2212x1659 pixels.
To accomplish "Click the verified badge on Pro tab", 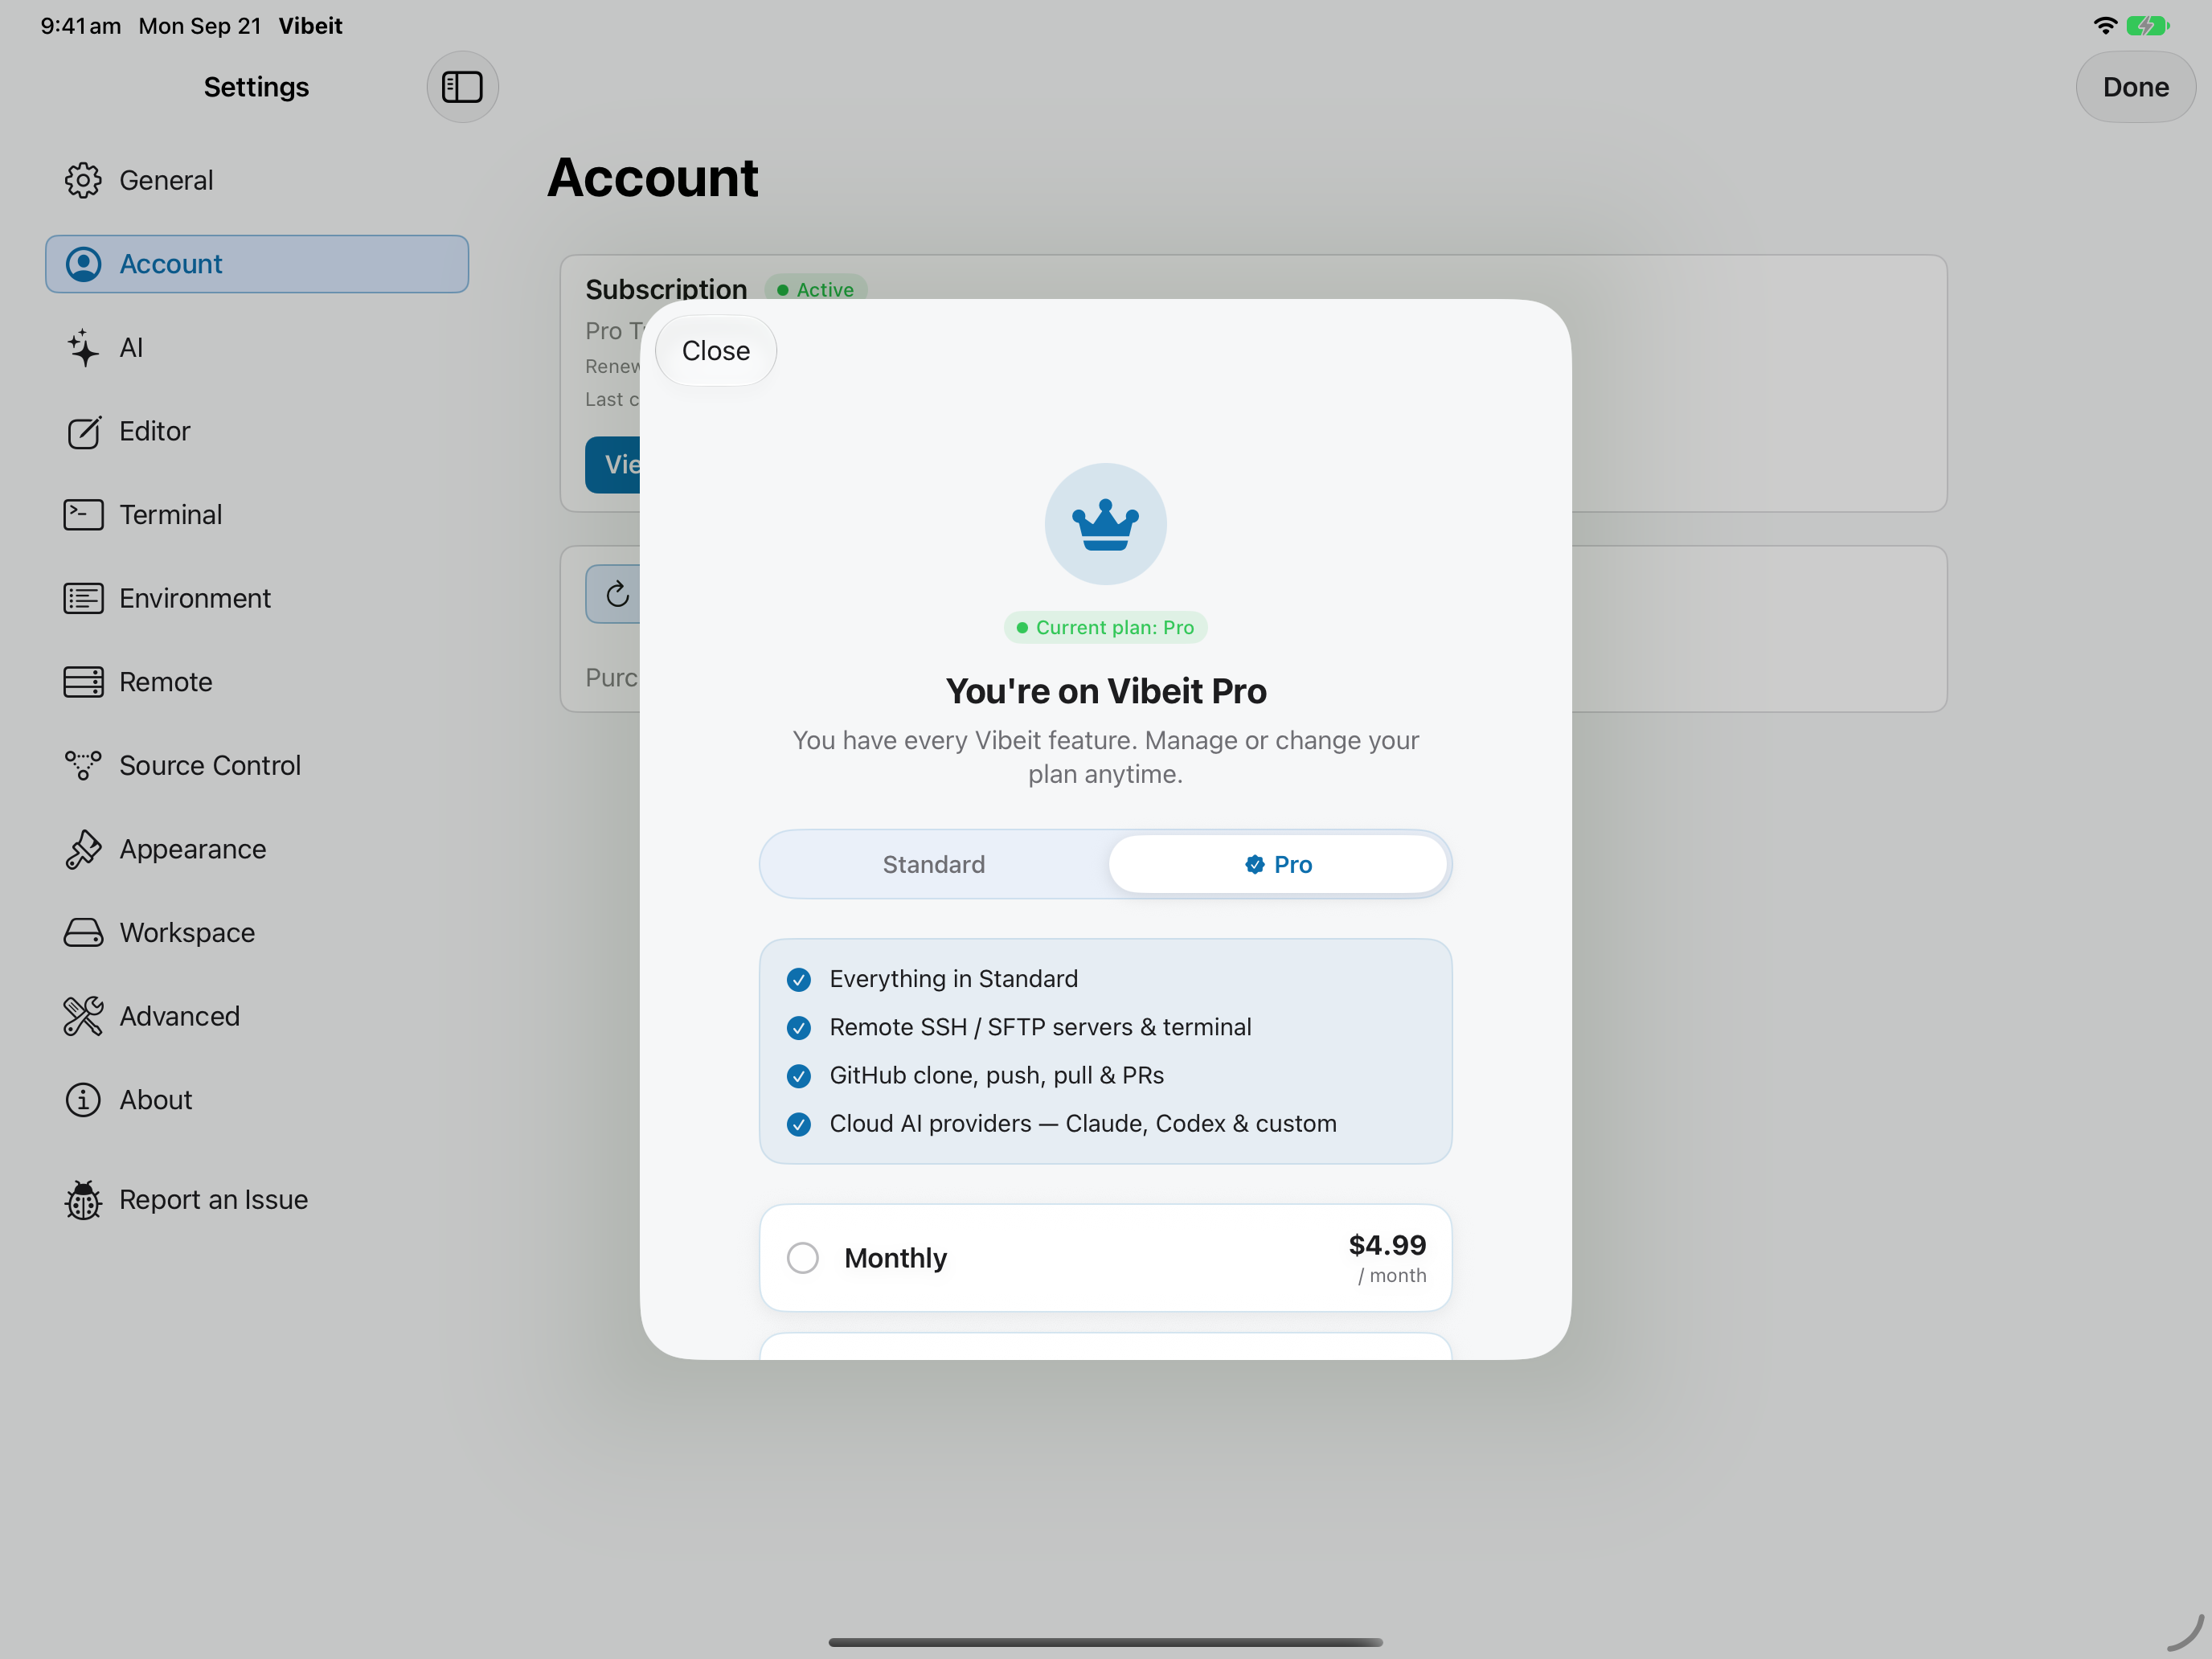I will click(1254, 865).
